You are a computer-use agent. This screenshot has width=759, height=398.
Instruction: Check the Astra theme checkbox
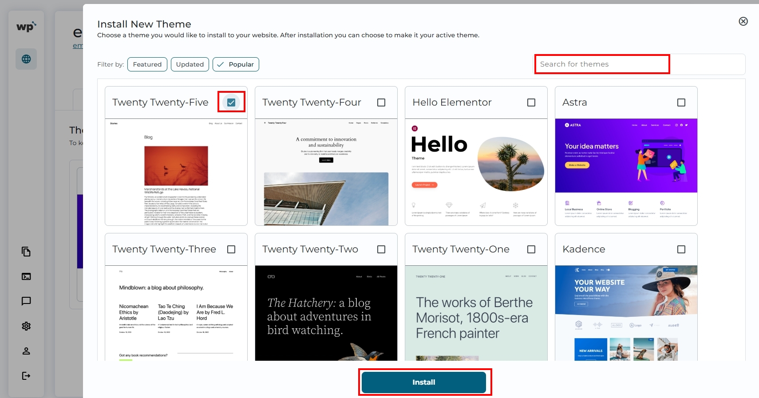click(x=681, y=102)
